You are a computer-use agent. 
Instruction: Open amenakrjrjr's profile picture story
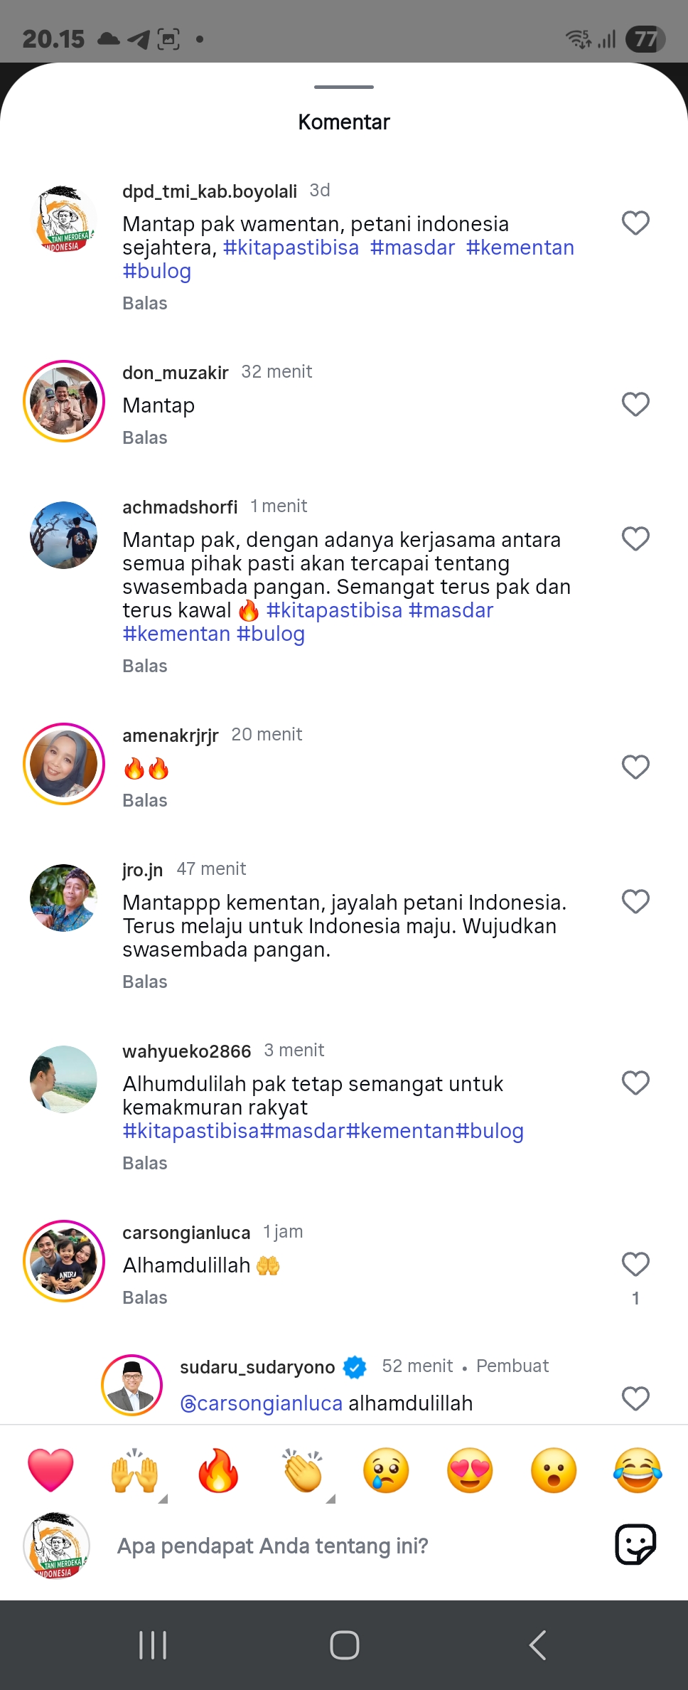click(x=64, y=764)
